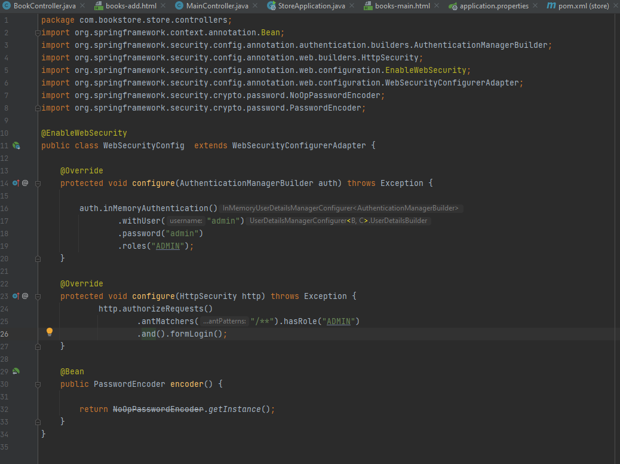Image resolution: width=620 pixels, height=464 pixels.
Task: Click the @Bean annotation on line 29
Action: click(72, 372)
